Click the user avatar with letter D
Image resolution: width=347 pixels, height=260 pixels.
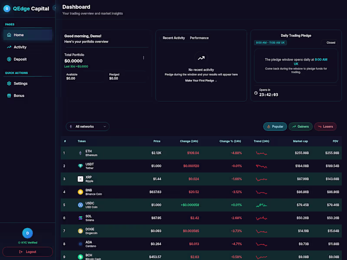27,233
